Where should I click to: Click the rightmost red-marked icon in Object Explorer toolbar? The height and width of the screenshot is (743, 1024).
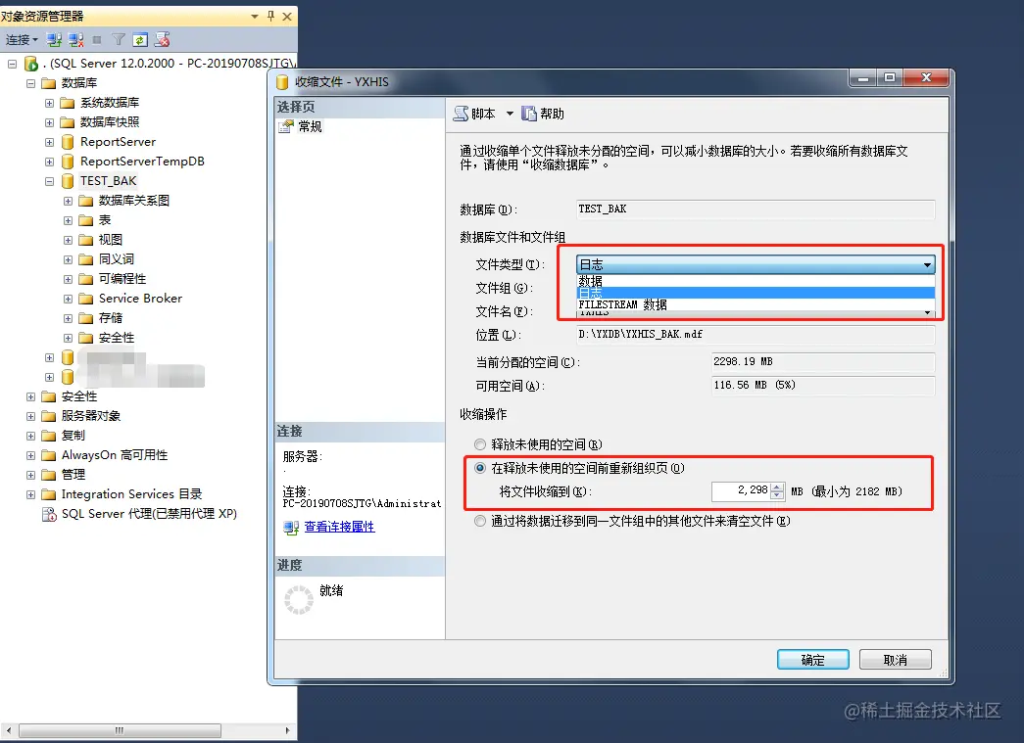(162, 40)
